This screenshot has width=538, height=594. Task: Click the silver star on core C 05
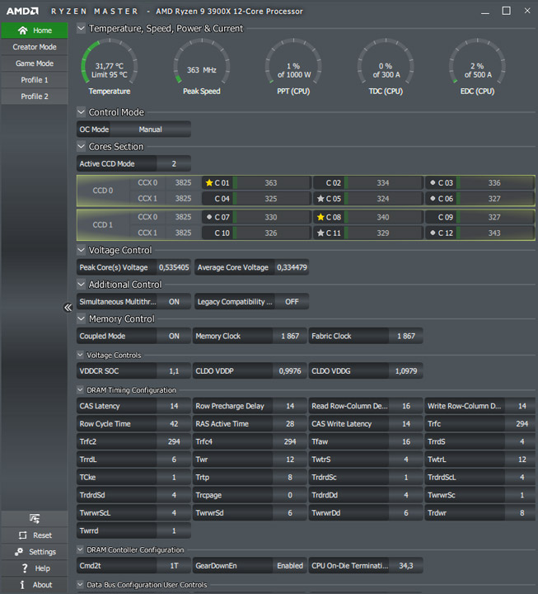click(x=320, y=199)
